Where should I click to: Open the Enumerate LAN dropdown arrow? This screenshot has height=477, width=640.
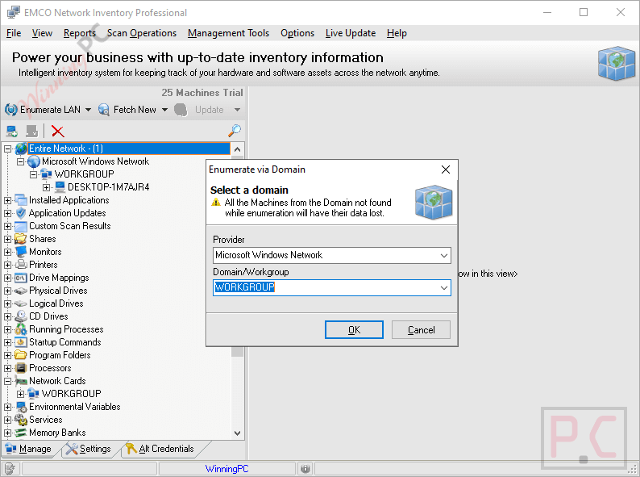88,110
